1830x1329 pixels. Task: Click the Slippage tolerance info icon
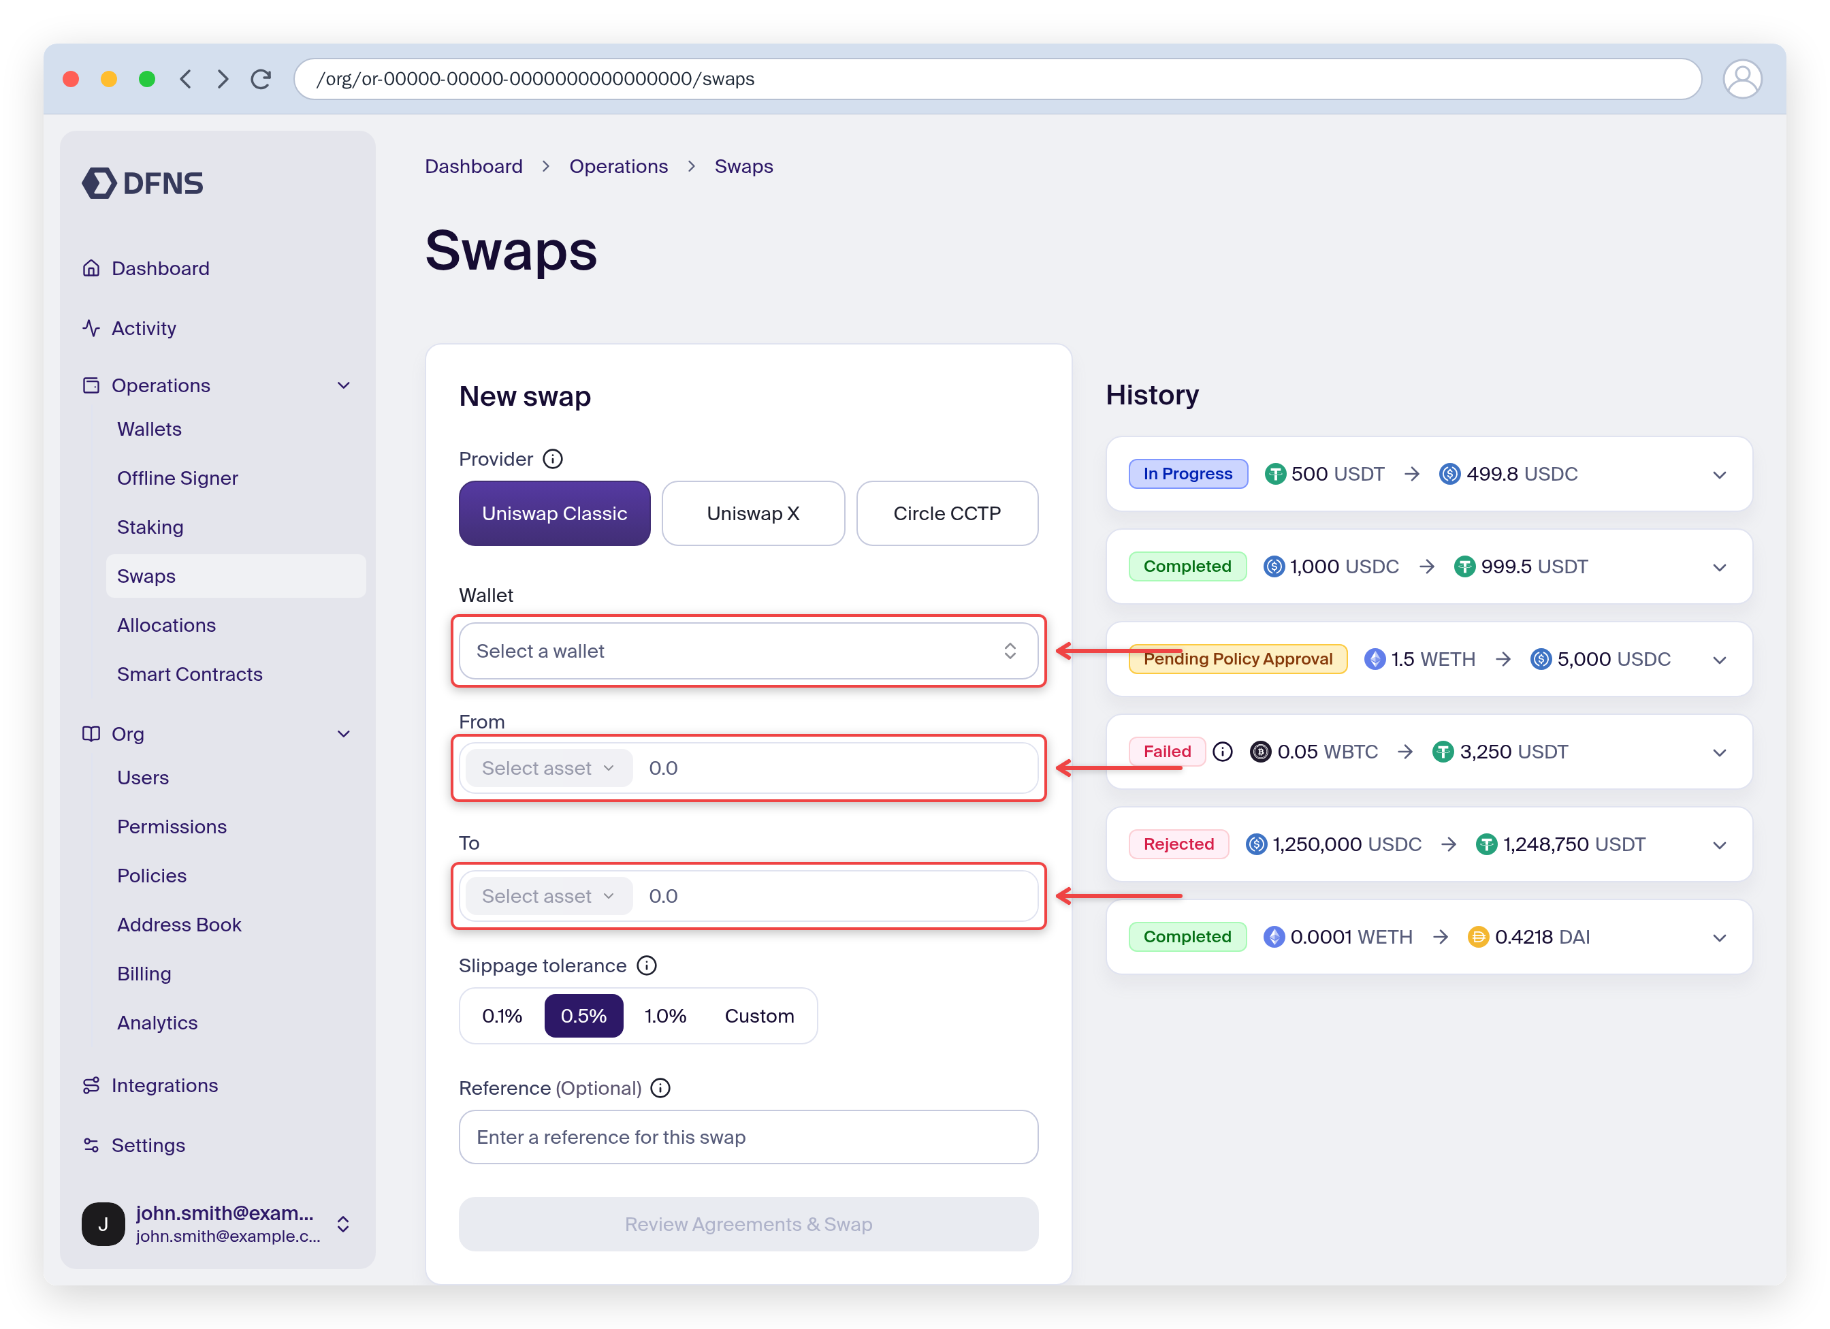[647, 966]
